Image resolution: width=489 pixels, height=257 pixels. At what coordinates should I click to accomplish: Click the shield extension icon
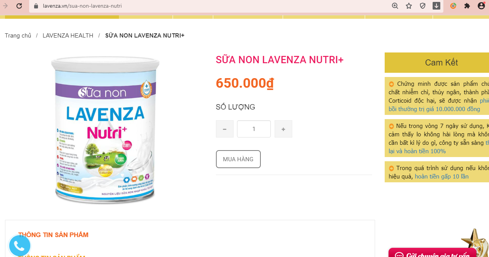pyautogui.click(x=423, y=6)
